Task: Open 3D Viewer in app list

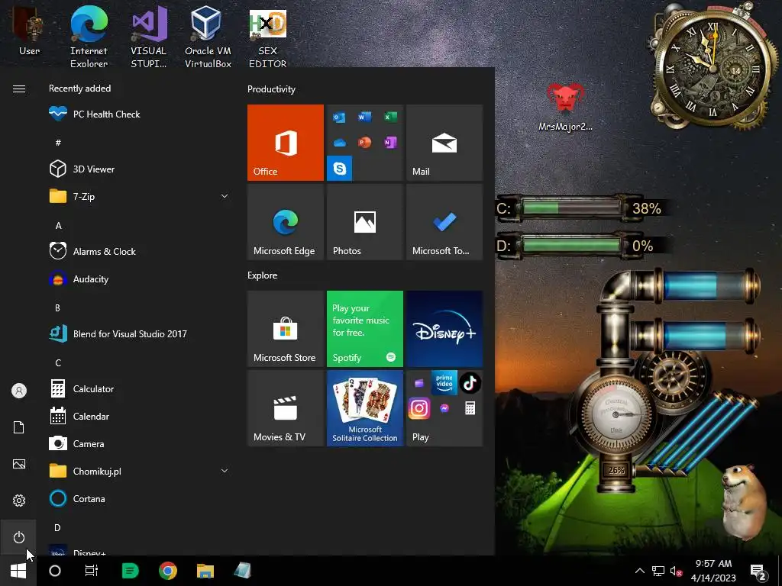Action: [140, 169]
